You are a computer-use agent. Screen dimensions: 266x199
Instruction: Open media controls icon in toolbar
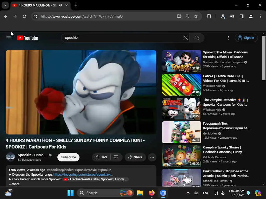coord(232,16)
